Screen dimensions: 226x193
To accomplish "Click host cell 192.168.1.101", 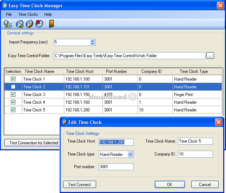I will click(x=83, y=87).
